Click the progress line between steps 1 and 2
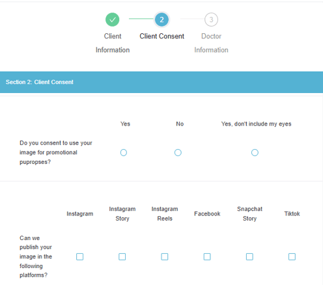This screenshot has width=323, height=285. coord(141,19)
